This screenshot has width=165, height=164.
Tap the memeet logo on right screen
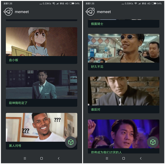(x=90, y=12)
